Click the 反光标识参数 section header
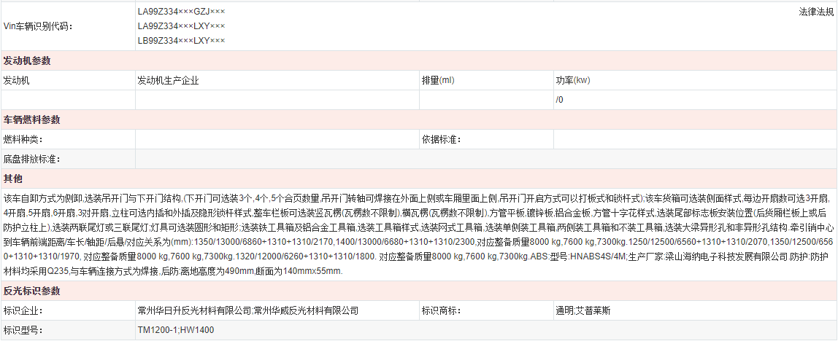838x341 pixels. point(32,291)
